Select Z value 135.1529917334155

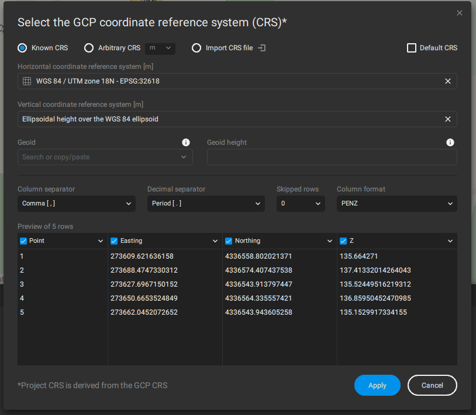pyautogui.click(x=373, y=312)
